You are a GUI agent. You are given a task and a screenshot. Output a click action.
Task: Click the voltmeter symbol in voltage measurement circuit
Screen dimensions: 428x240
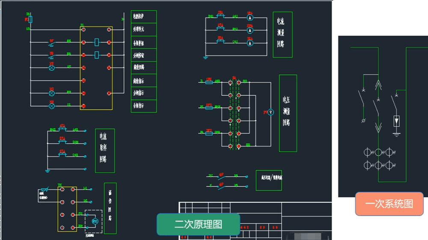pos(270,112)
